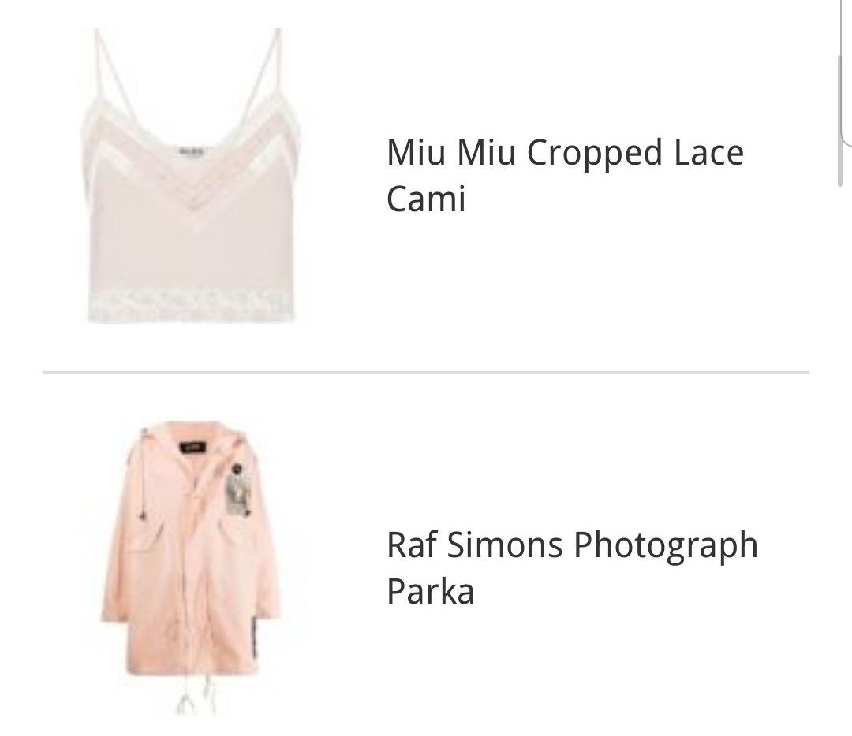The width and height of the screenshot is (852, 736).
Task: Tap the small brand label on the cami
Action: click(191, 151)
